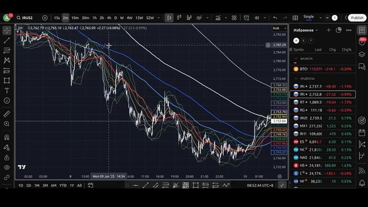Set date range to YTD
This screenshot has width=368, height=207.
click(63, 185)
